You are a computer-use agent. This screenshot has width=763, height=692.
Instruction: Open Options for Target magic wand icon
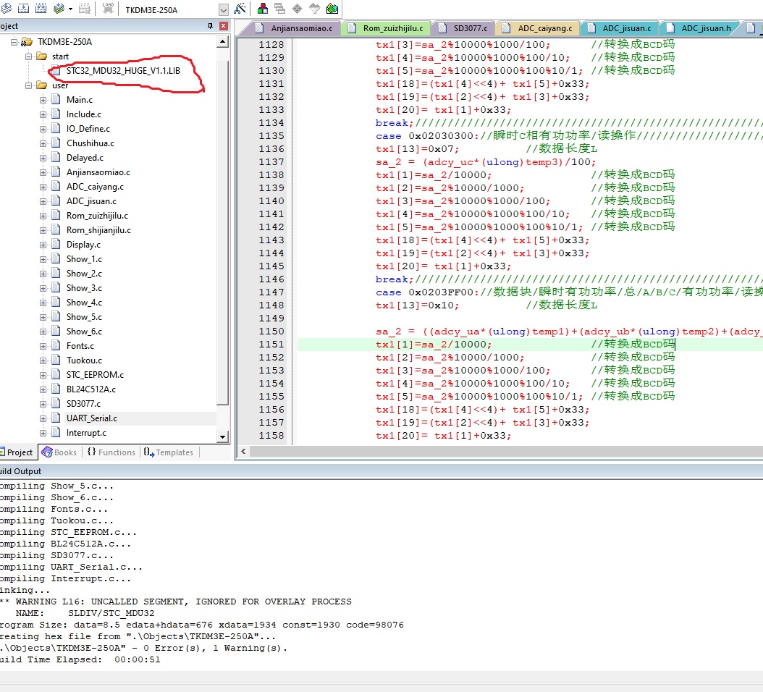(240, 8)
